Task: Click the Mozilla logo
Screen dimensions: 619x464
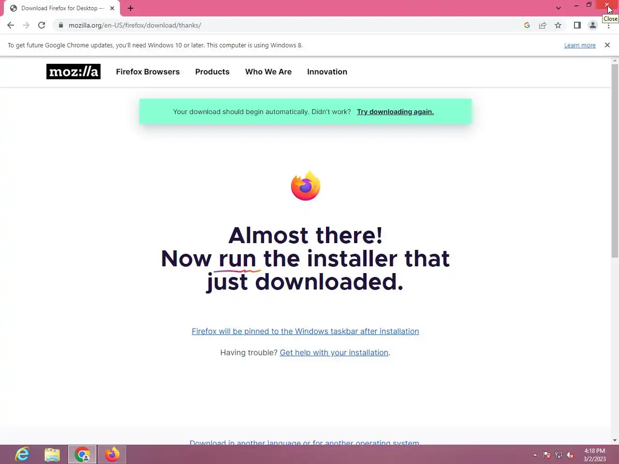Action: coord(74,72)
